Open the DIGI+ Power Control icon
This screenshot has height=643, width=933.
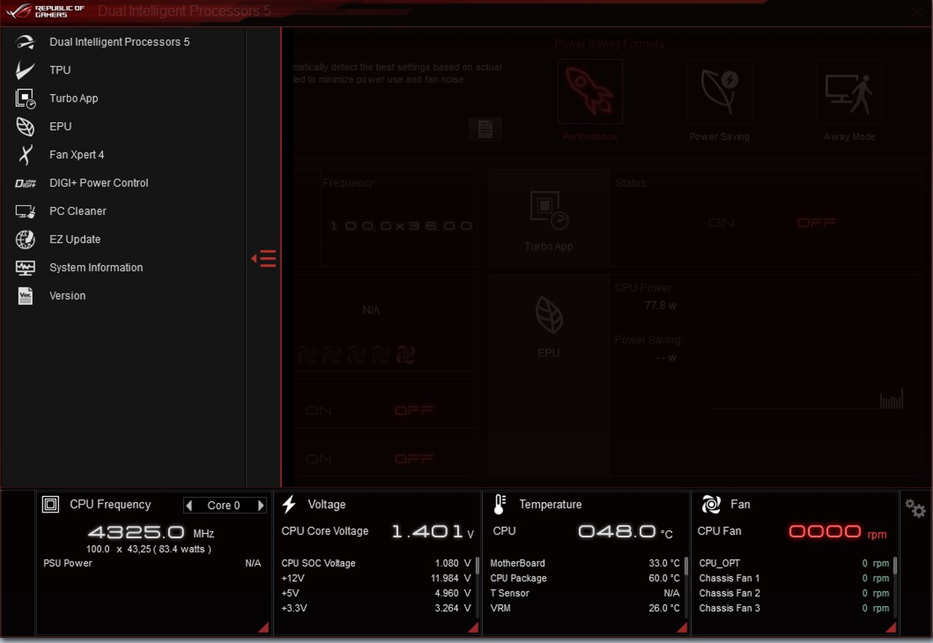point(25,183)
